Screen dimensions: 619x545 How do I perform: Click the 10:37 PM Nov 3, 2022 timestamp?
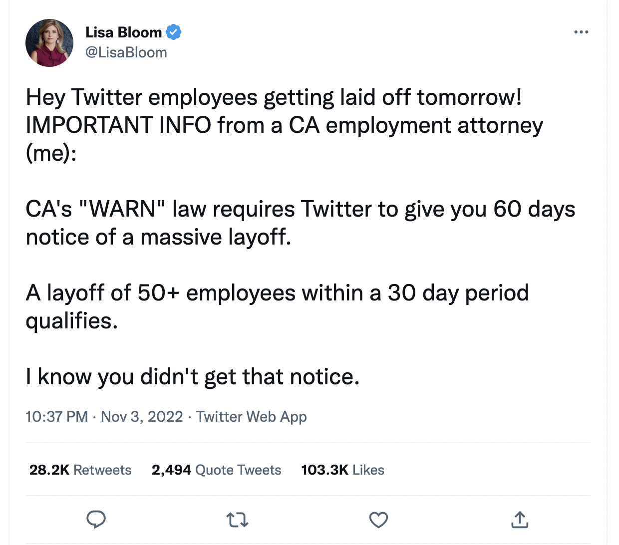tap(104, 417)
